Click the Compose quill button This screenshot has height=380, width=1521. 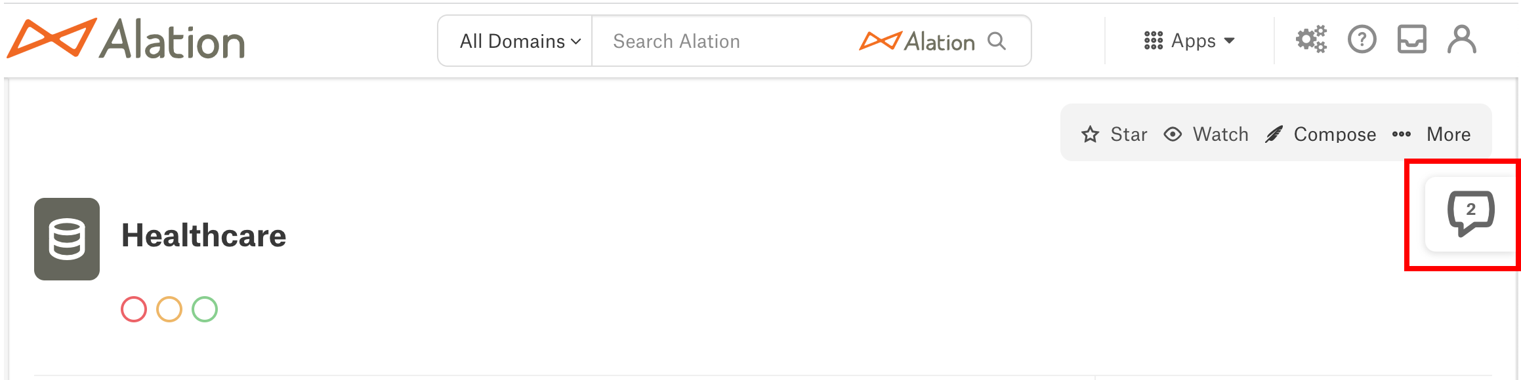[1320, 134]
